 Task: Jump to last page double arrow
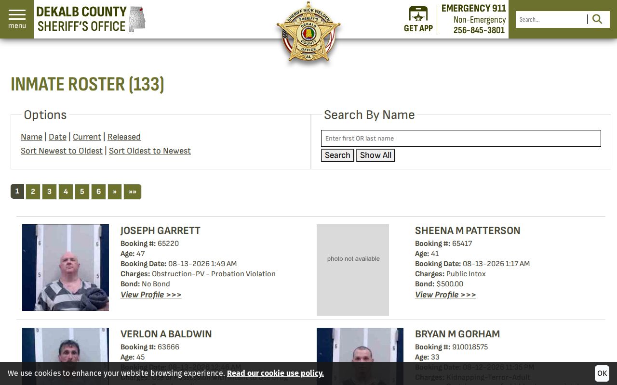click(x=133, y=192)
